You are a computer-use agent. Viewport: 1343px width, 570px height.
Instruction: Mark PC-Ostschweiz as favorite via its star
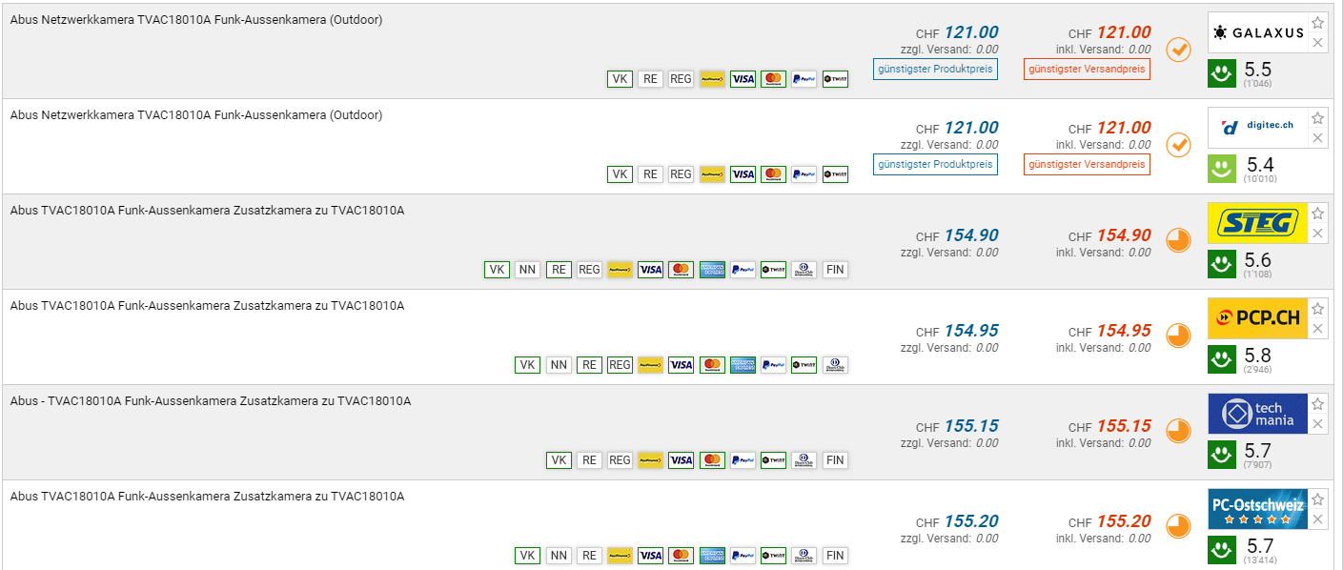[x=1317, y=499]
